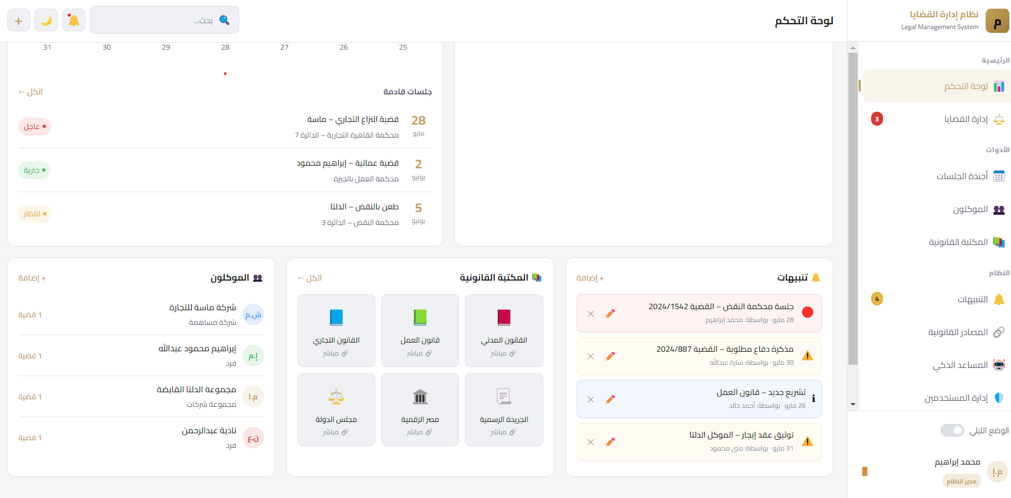Edit alert جلسة محكمة النقض pencil icon

click(x=610, y=313)
